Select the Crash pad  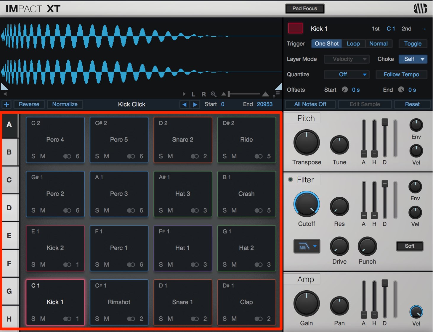pos(246,194)
